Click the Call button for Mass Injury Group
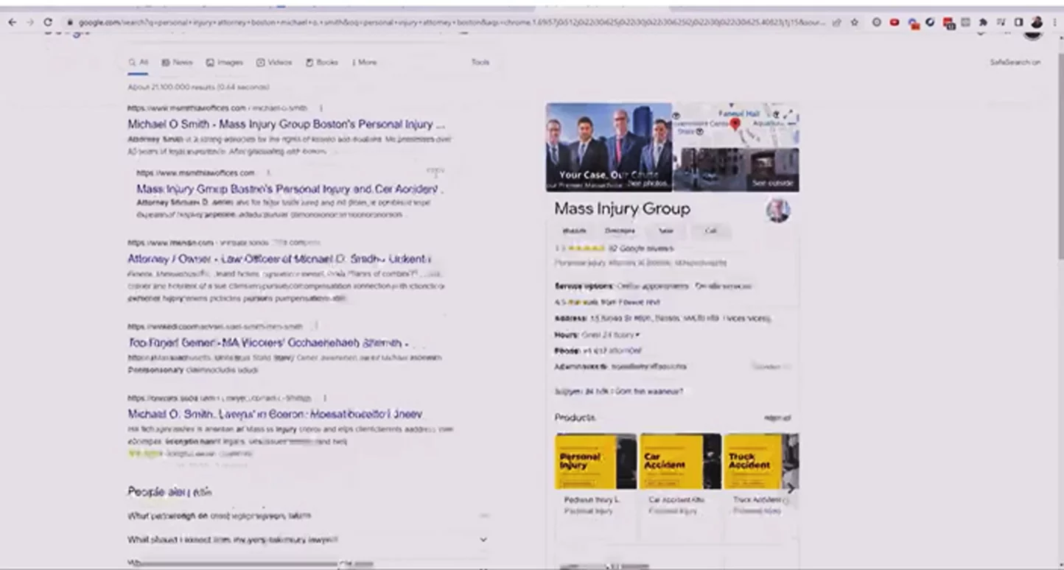 [x=710, y=231]
